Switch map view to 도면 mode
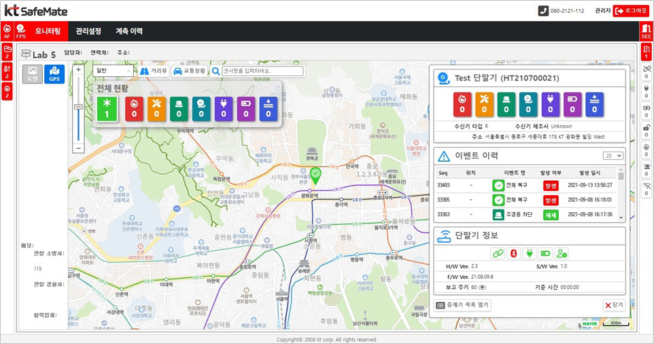This screenshot has height=344, width=654. coord(32,74)
